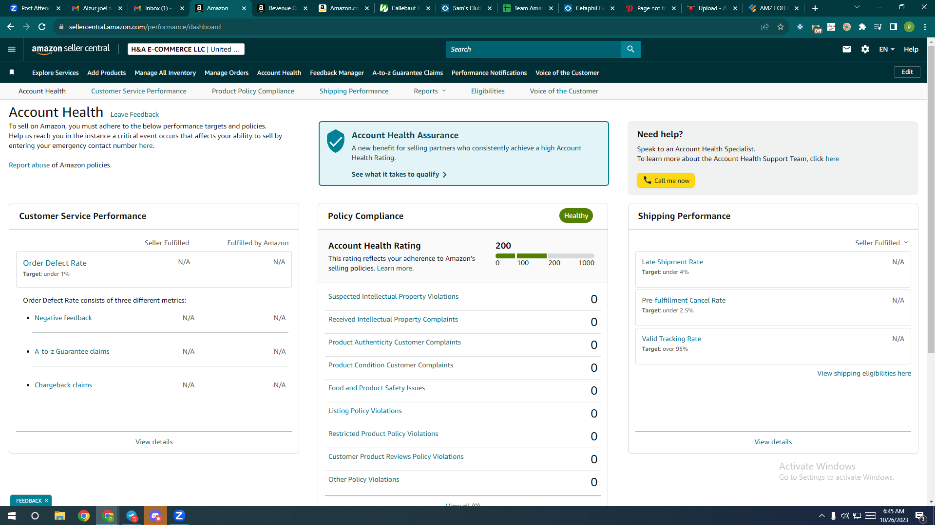Image resolution: width=935 pixels, height=525 pixels.
Task: Open Suspected Intellectual Property Violations
Action: tap(393, 296)
